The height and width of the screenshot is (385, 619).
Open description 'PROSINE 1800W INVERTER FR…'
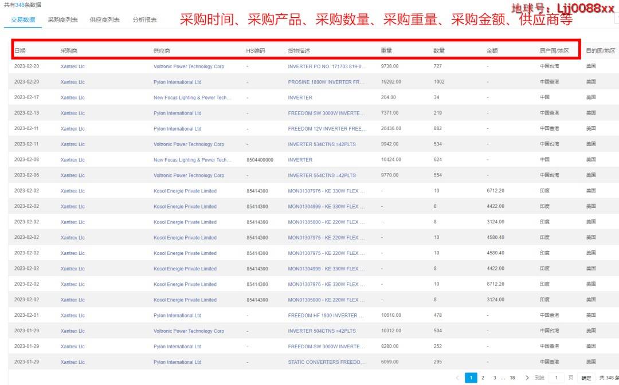click(326, 82)
